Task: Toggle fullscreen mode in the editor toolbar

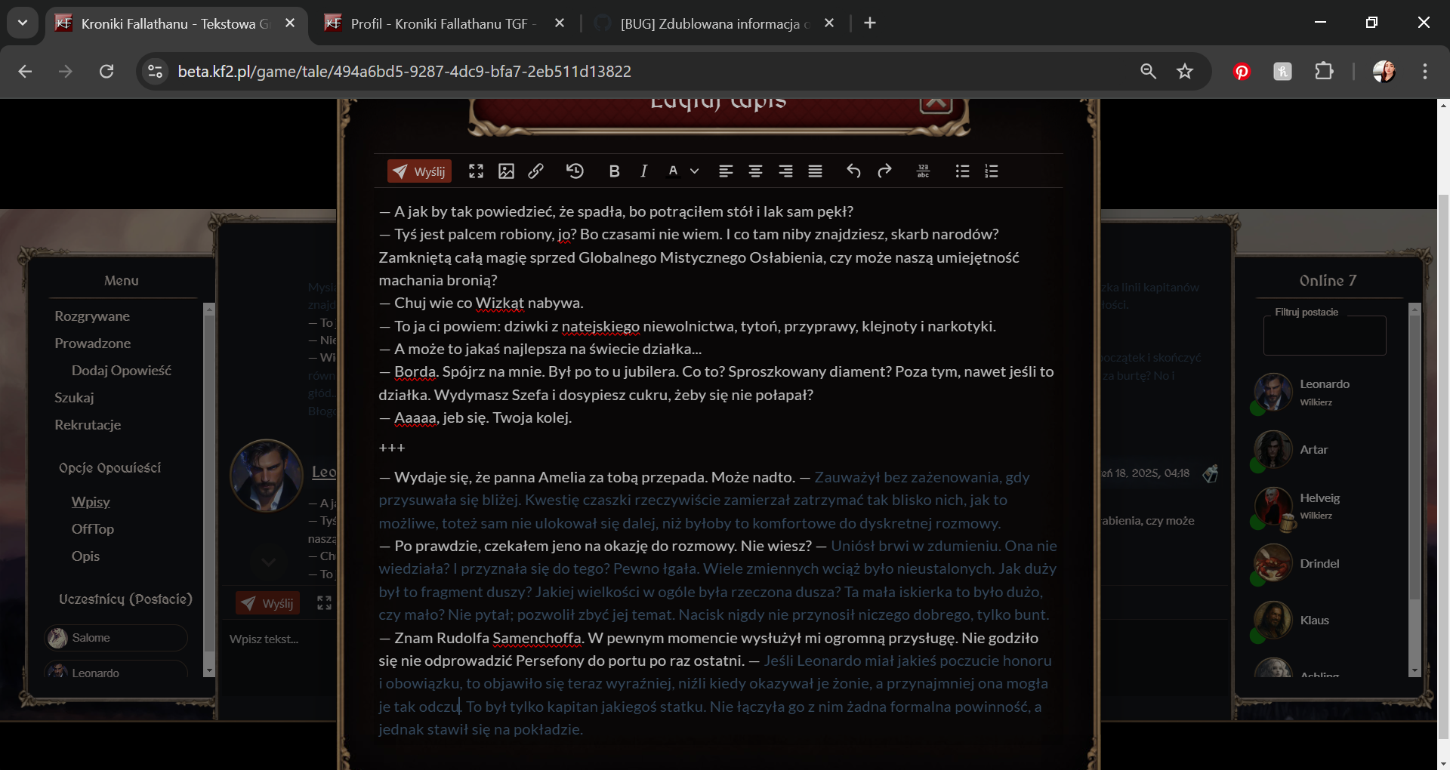Action: [476, 171]
